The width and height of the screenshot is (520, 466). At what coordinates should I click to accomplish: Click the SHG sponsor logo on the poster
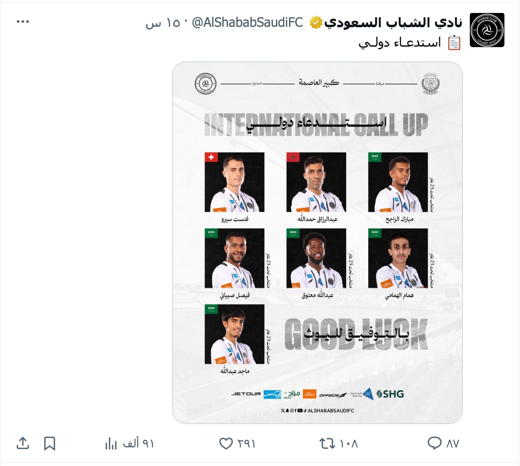point(390,394)
